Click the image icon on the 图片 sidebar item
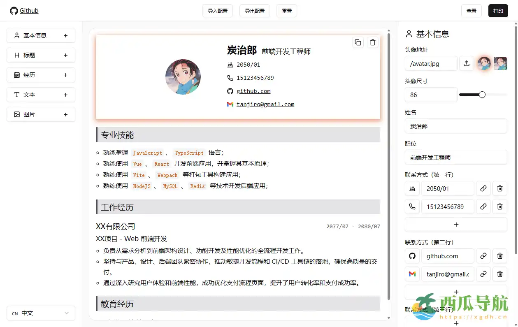The width and height of the screenshot is (518, 327). 16,114
